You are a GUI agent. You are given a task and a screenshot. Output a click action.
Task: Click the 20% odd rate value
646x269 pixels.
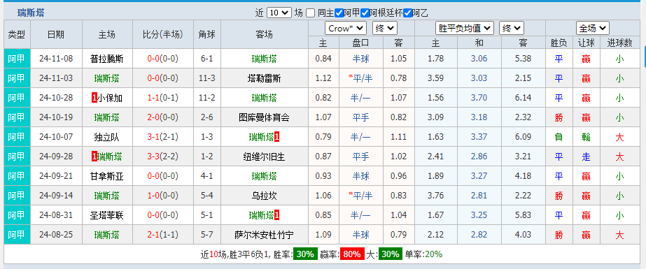pyautogui.click(x=433, y=254)
